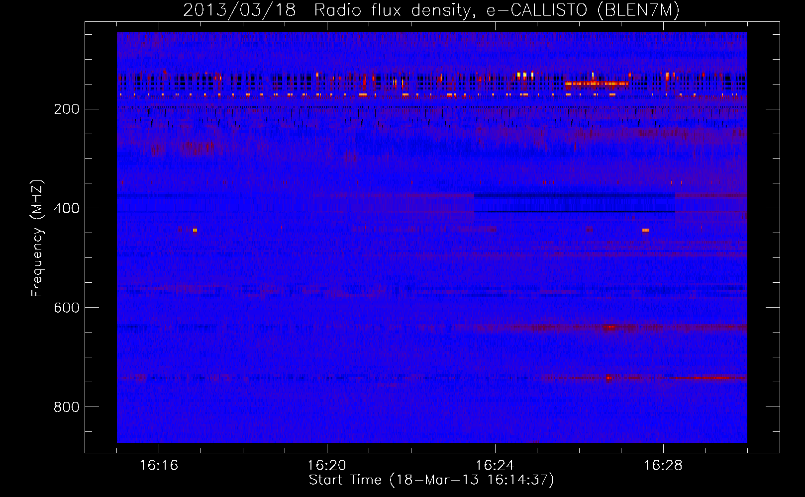Click the 16:20 time tick label
805x497 pixels.
327,466
